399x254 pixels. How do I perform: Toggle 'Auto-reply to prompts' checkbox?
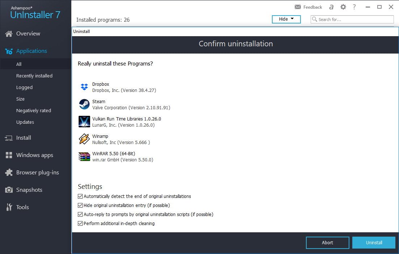click(x=80, y=214)
